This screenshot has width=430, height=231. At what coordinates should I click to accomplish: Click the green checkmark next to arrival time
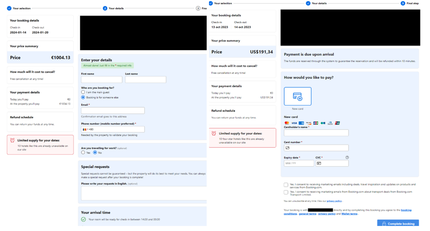click(83, 219)
